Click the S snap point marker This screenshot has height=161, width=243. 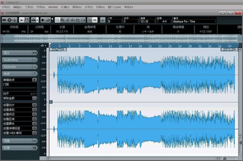51,102
